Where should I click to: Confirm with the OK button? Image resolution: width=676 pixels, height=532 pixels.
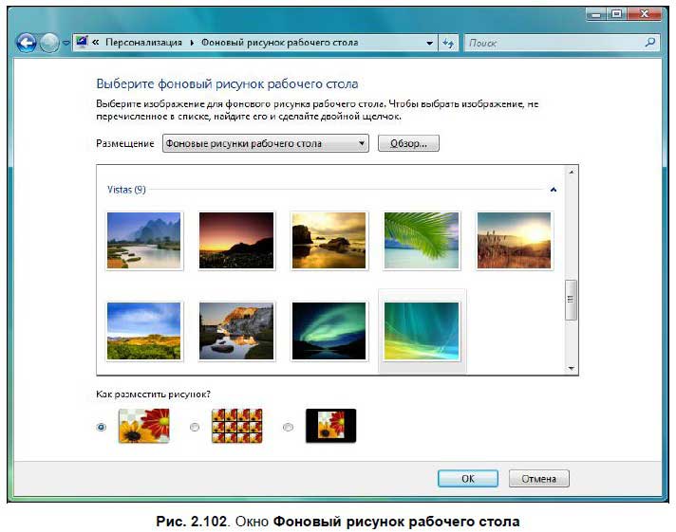click(468, 479)
